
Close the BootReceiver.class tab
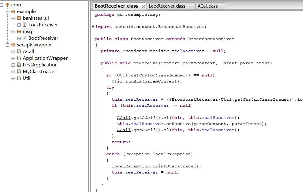coord(143,6)
